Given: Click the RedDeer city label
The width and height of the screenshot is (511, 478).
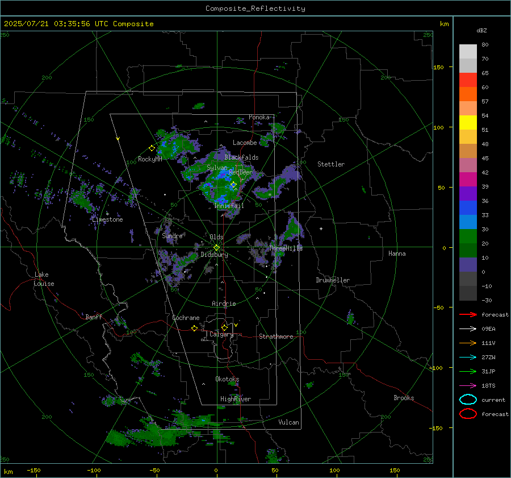Looking at the screenshot, I should pos(241,172).
